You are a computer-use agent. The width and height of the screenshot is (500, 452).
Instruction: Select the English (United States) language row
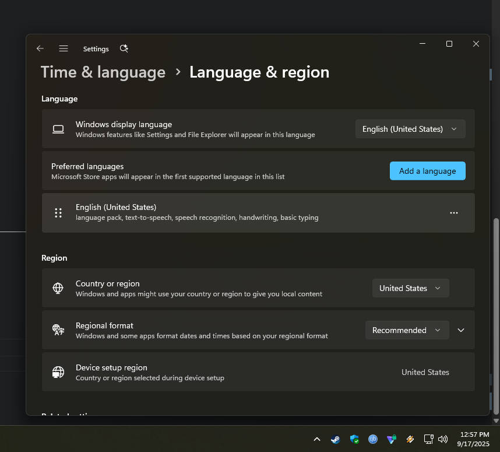[258, 213]
